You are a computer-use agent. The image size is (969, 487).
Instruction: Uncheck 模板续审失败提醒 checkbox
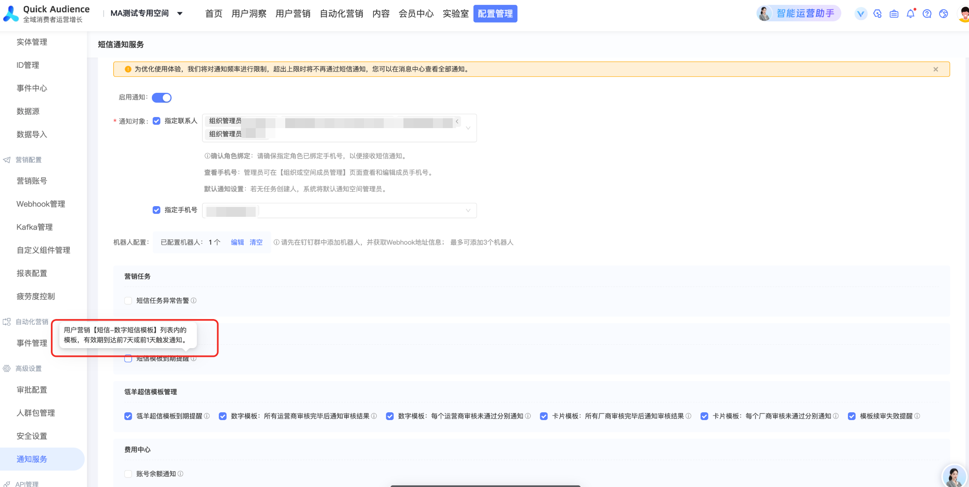[852, 416]
